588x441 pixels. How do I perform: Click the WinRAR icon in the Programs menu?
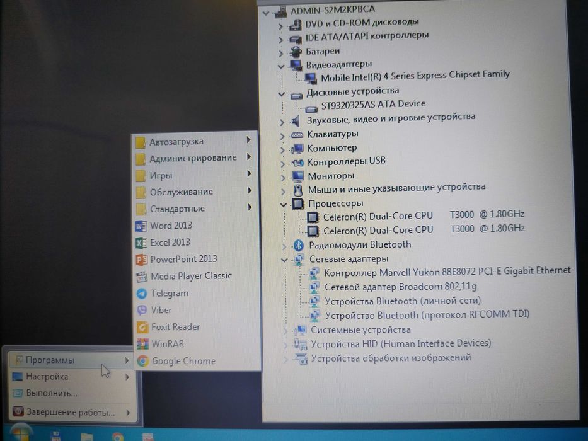click(142, 344)
